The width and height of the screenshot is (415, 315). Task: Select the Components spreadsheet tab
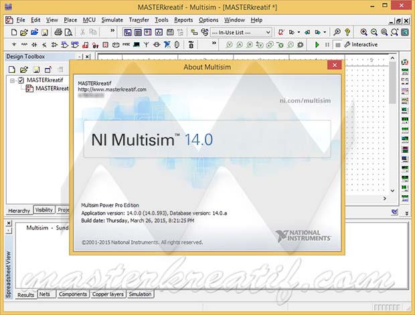click(73, 294)
